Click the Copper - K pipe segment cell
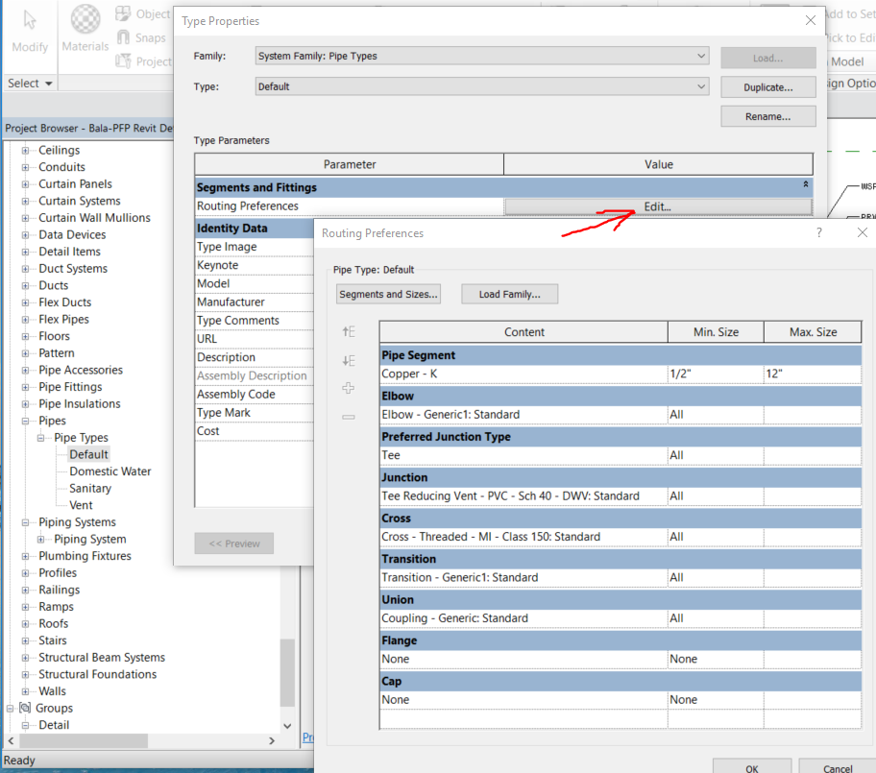Viewport: 876px width, 773px height. tap(523, 374)
